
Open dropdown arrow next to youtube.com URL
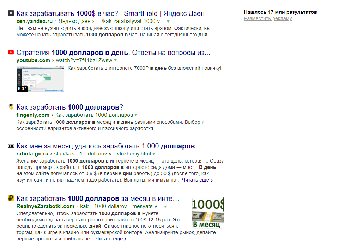[115, 61]
